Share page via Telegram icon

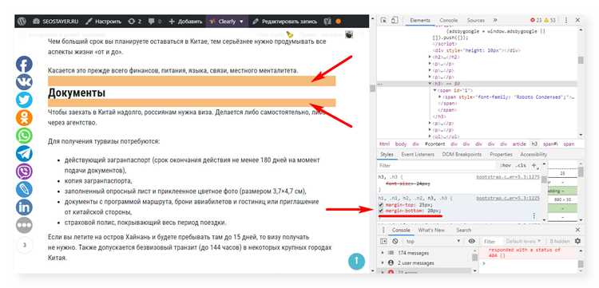click(x=24, y=154)
